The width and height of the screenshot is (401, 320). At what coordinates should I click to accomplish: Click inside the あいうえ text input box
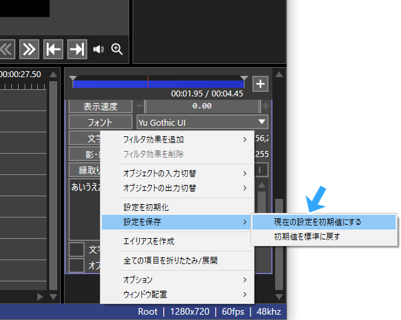point(85,210)
